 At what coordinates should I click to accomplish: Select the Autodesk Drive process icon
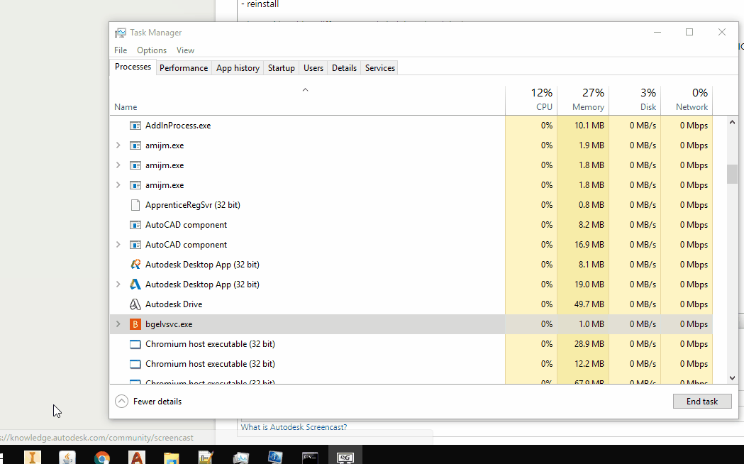click(x=135, y=304)
